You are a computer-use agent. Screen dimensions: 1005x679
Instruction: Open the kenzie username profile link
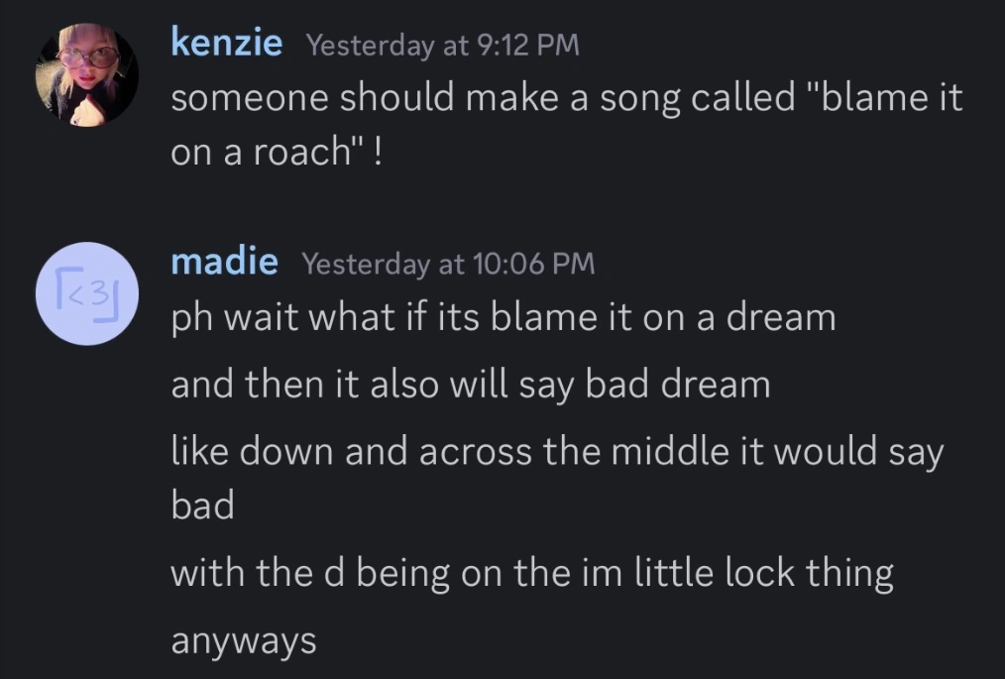click(x=227, y=43)
